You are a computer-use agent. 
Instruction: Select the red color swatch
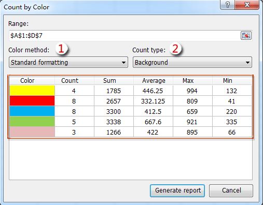point(32,101)
